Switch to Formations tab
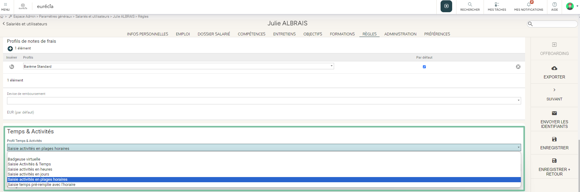 coord(342,34)
